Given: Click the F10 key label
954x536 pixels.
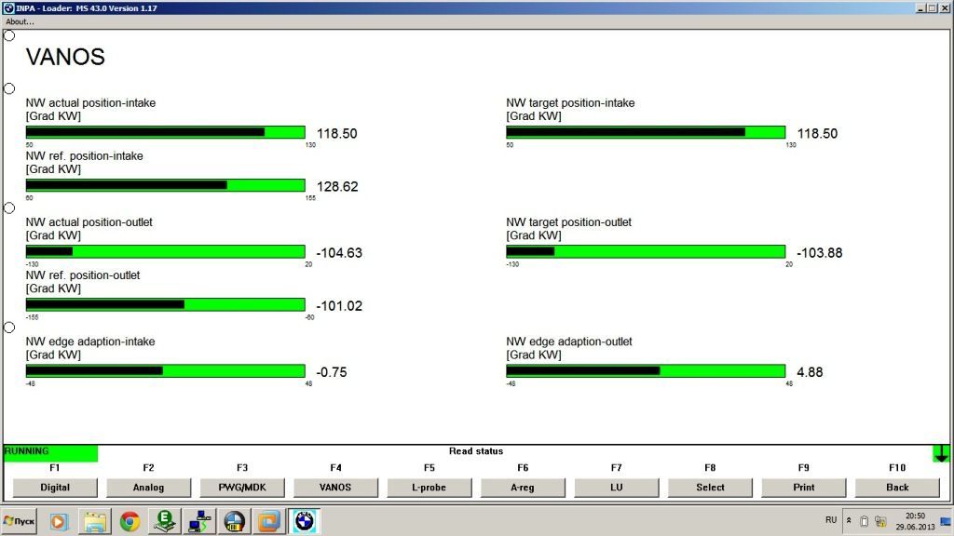Looking at the screenshot, I should (x=897, y=467).
